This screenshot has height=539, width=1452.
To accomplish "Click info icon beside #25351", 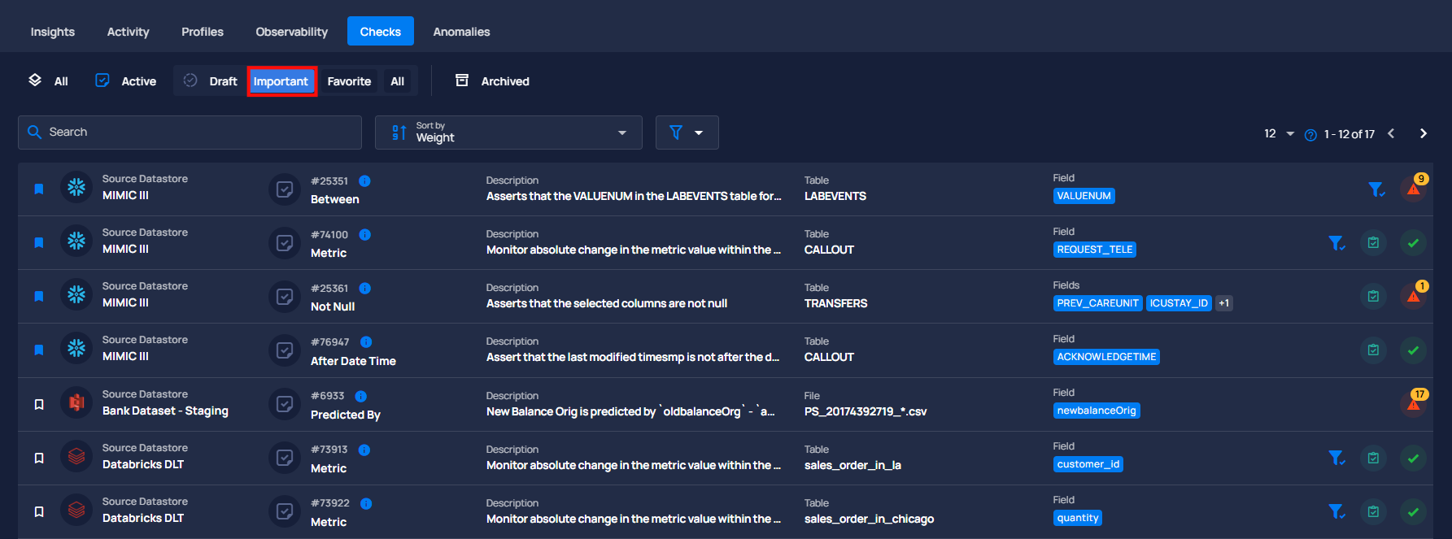I will 364,181.
